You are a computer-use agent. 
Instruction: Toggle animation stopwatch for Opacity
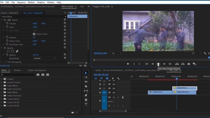(x=7, y=55)
